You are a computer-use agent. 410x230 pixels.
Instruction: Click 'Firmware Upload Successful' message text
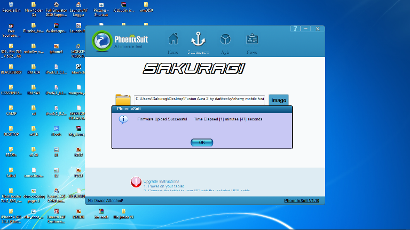(x=162, y=119)
